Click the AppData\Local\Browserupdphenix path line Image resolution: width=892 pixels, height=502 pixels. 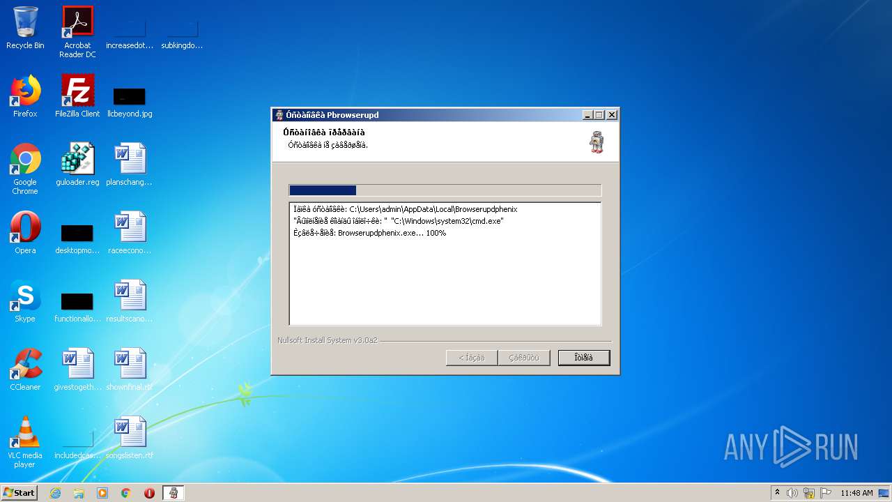(406, 209)
